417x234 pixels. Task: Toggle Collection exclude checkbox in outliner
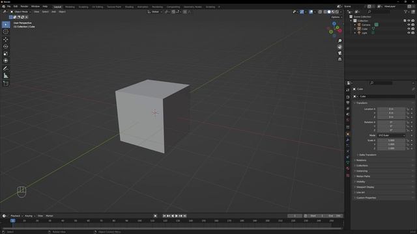point(405,21)
